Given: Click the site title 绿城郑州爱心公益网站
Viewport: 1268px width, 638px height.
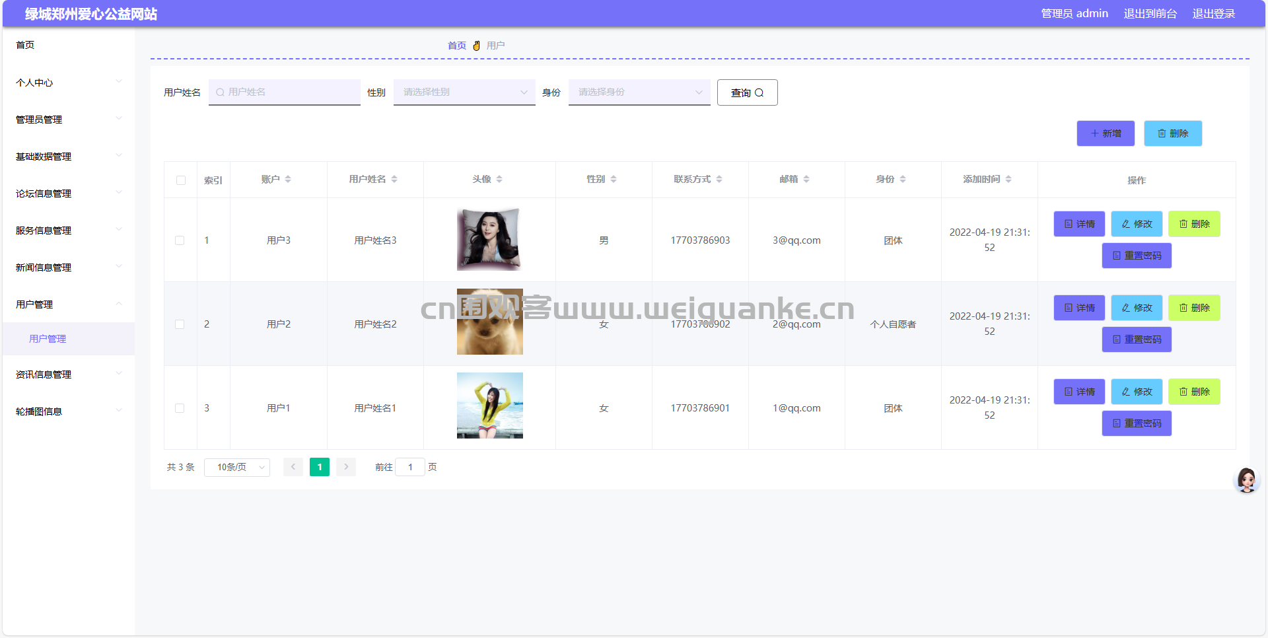Looking at the screenshot, I should [91, 14].
